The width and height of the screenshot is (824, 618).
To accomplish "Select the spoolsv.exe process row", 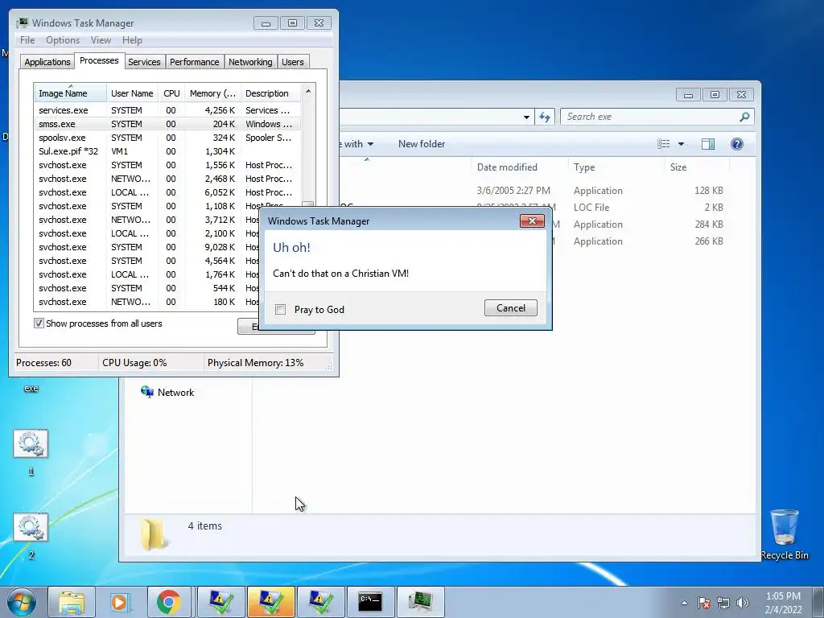I will pyautogui.click(x=167, y=138).
